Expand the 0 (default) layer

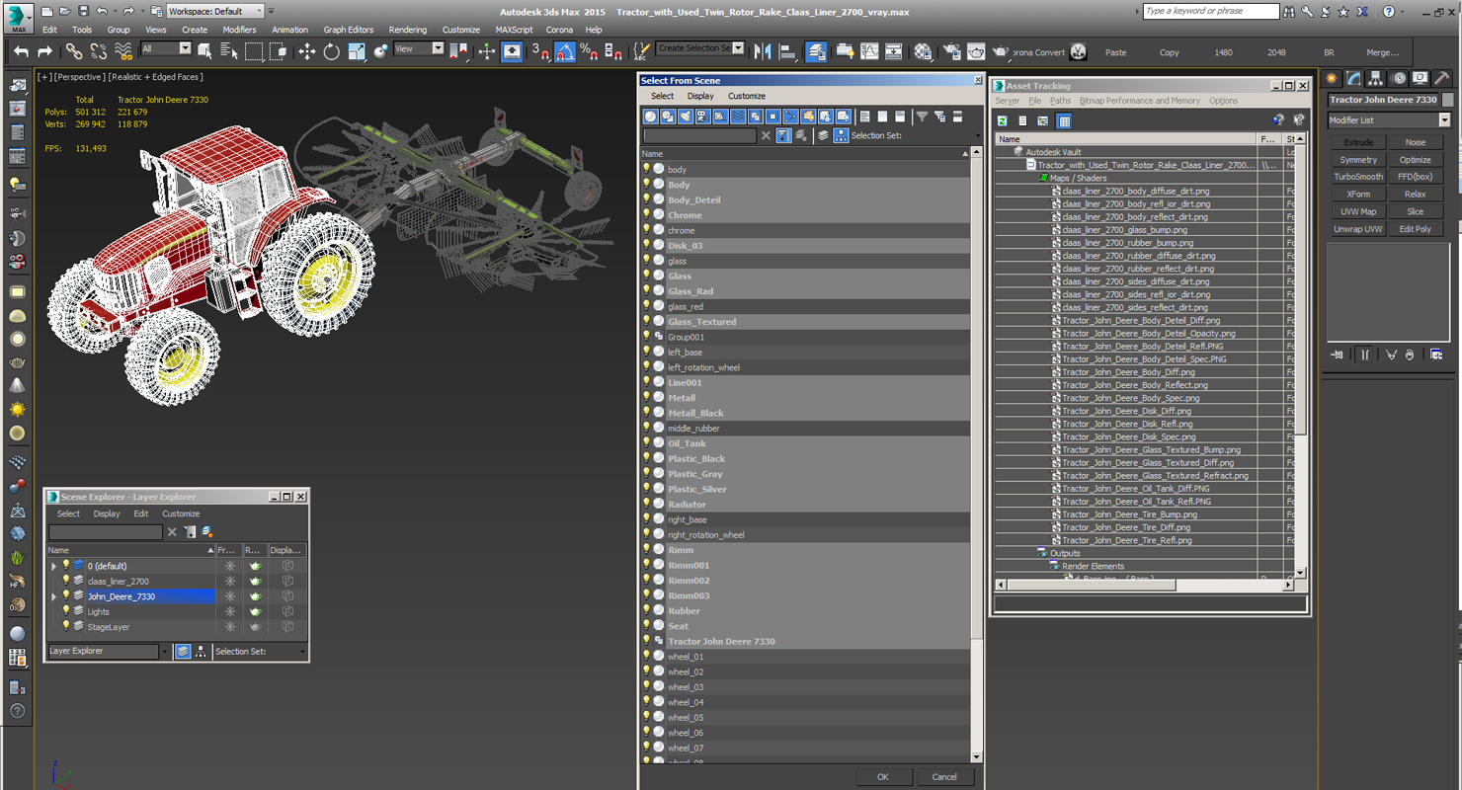click(54, 566)
